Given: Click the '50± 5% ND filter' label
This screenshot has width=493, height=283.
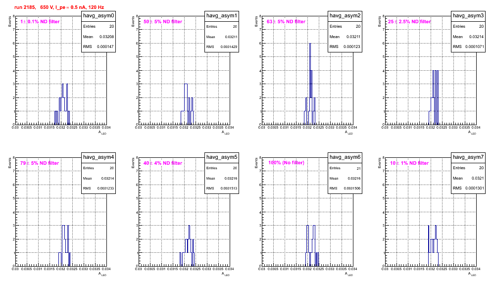Looking at the screenshot, I should coord(163,22).
